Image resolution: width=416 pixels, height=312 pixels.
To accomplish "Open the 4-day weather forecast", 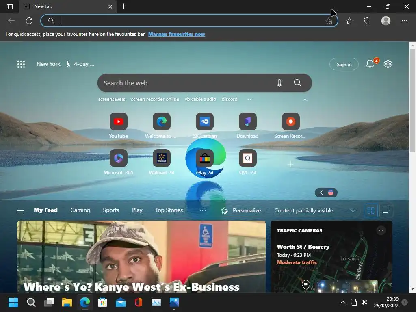I will [x=80, y=64].
